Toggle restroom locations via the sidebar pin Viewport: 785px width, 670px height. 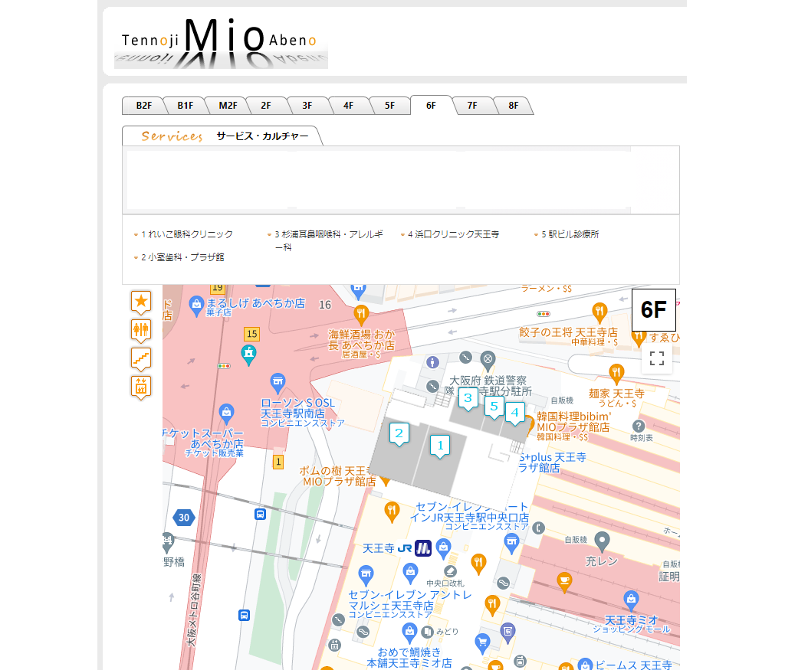coord(140,329)
